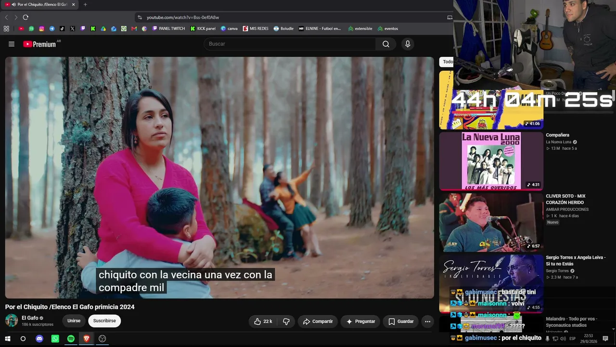
Task: Click the Unirse membership button
Action: 74,321
